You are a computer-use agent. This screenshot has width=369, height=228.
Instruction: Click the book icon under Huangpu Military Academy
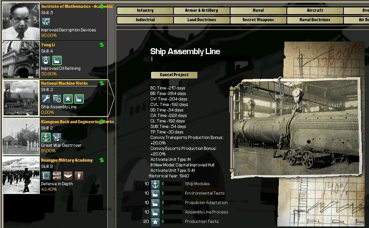pos(46,175)
